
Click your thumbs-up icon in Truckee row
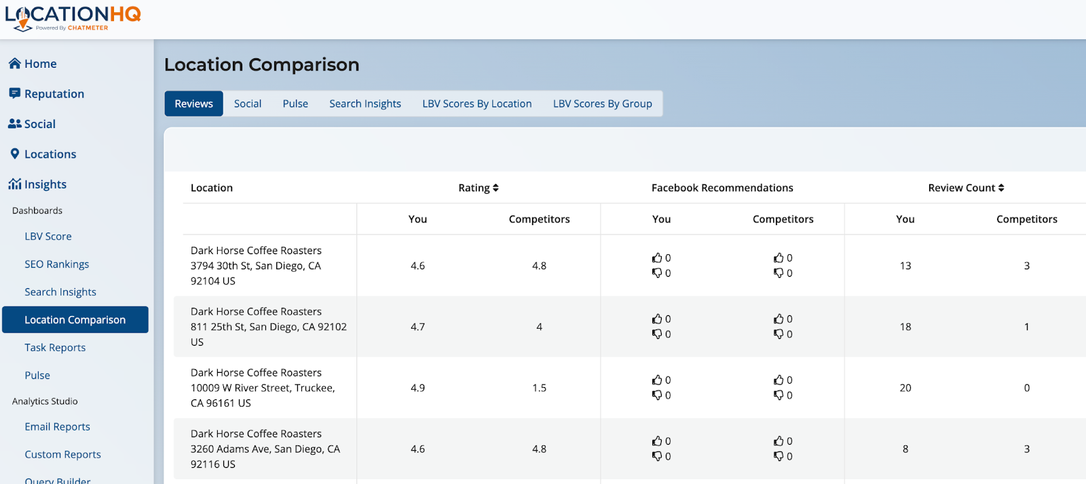(657, 380)
